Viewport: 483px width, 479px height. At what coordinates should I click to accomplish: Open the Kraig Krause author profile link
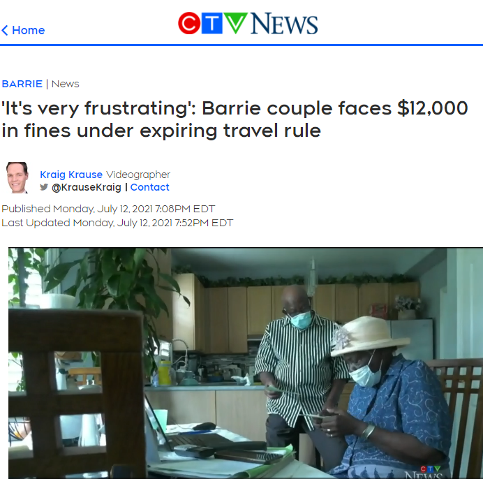point(71,175)
